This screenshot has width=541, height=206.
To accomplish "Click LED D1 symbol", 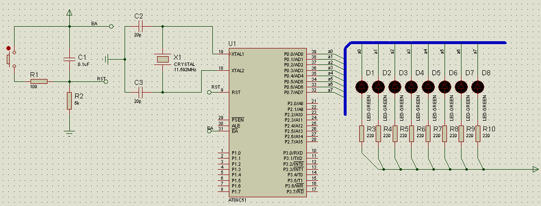I will (362, 87).
